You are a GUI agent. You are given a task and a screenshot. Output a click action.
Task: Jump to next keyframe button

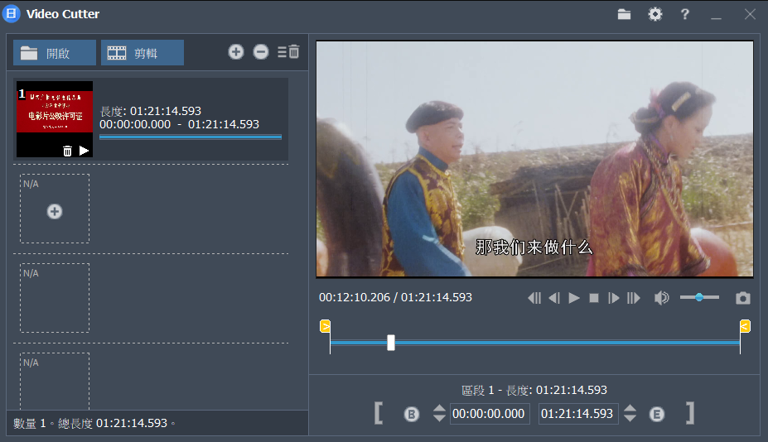click(633, 298)
